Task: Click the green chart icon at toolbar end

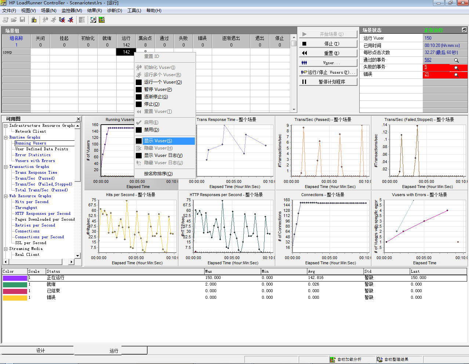Action: coord(102,19)
